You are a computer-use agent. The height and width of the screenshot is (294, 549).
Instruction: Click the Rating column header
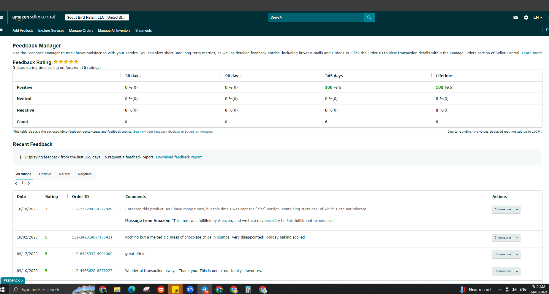click(52, 197)
